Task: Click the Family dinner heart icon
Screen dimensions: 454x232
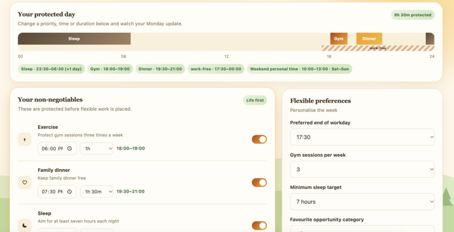Action: click(25, 183)
